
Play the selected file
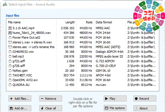pos(115,98)
